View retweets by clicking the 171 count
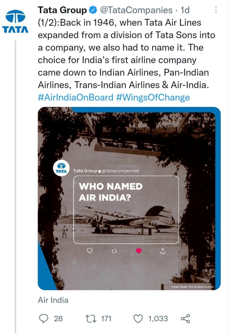This screenshot has height=333, width=228. point(106,319)
